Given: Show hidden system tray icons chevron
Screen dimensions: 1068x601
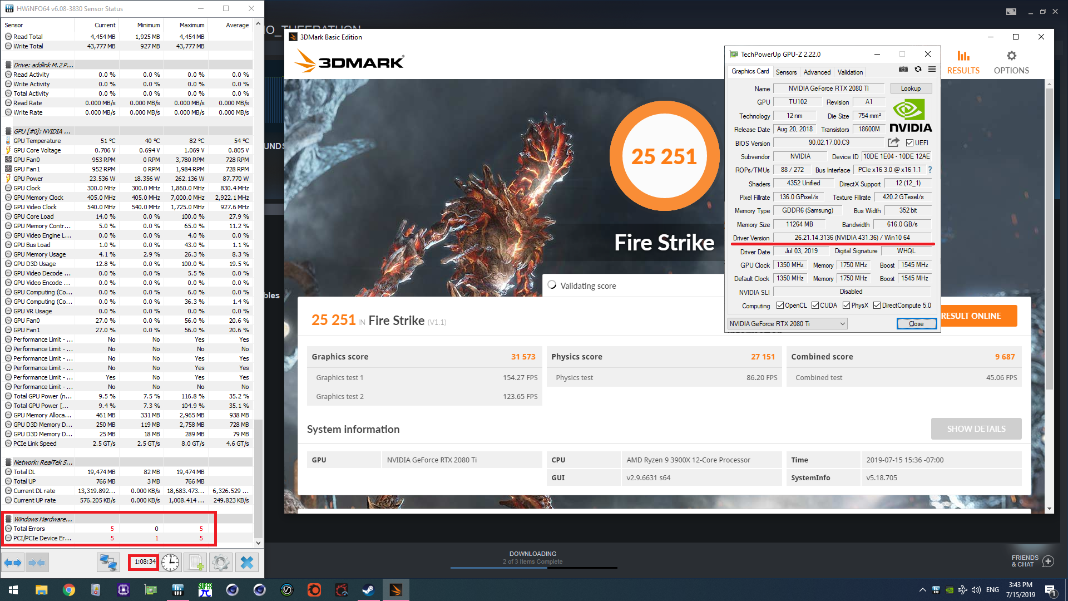Looking at the screenshot, I should pos(922,590).
